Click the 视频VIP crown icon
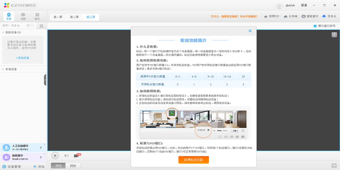 pyautogui.click(x=266, y=16)
